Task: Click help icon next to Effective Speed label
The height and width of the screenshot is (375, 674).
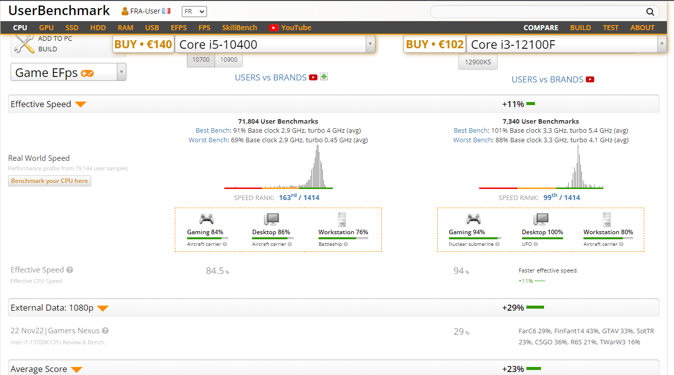Action: coord(70,270)
